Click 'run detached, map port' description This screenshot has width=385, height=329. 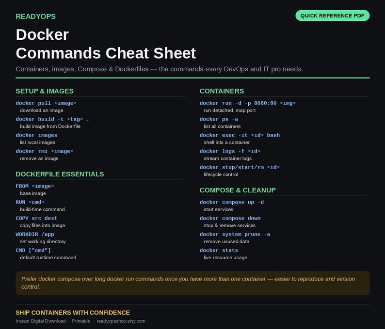(229, 110)
